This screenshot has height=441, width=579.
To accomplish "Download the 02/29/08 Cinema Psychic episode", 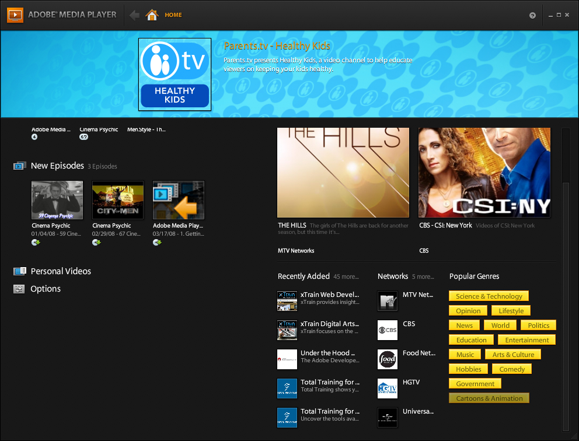I will 96,243.
